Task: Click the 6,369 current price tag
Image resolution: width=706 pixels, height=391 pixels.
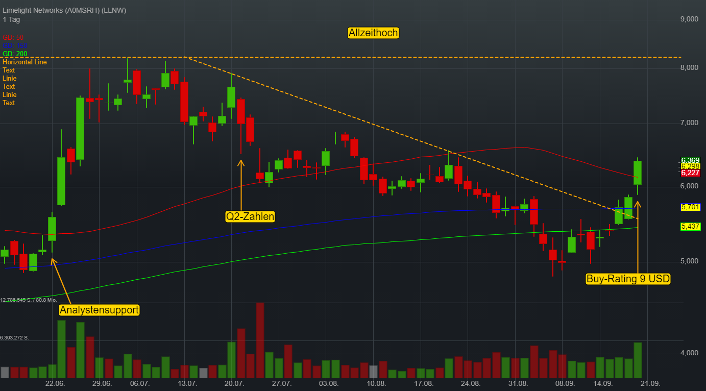Action: pyautogui.click(x=690, y=160)
